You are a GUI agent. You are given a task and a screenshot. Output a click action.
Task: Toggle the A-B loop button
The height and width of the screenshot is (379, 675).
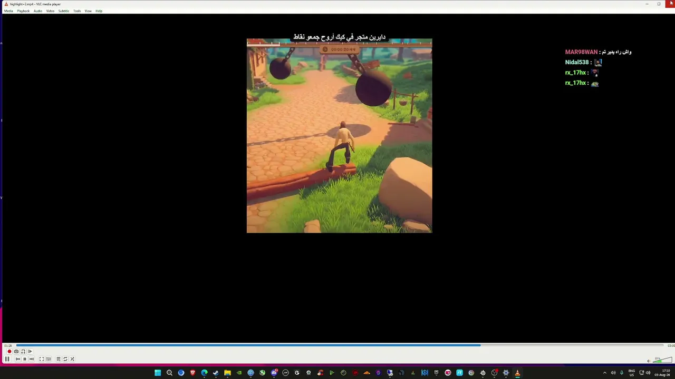click(23, 352)
